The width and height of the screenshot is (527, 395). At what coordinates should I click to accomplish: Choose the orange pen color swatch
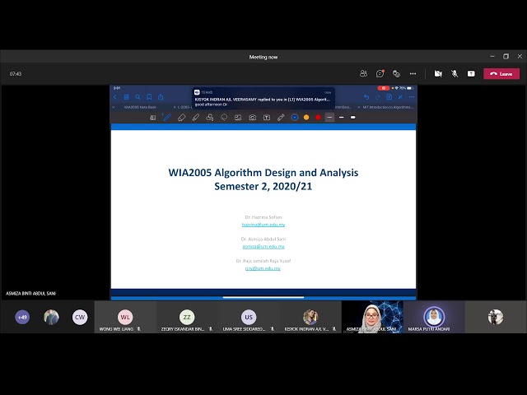click(306, 117)
